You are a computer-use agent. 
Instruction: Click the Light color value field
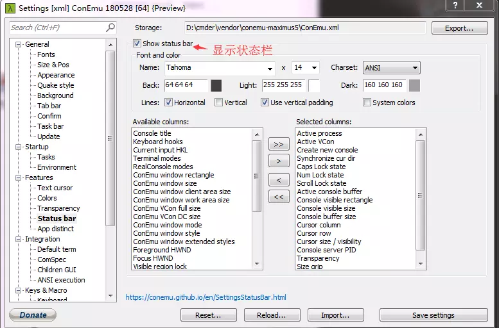tap(284, 85)
